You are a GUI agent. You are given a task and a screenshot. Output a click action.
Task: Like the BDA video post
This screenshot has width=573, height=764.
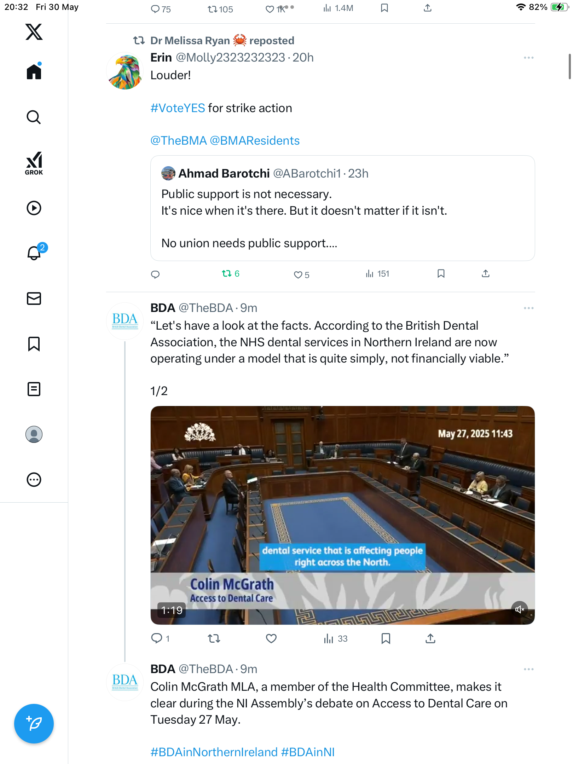pos(271,638)
